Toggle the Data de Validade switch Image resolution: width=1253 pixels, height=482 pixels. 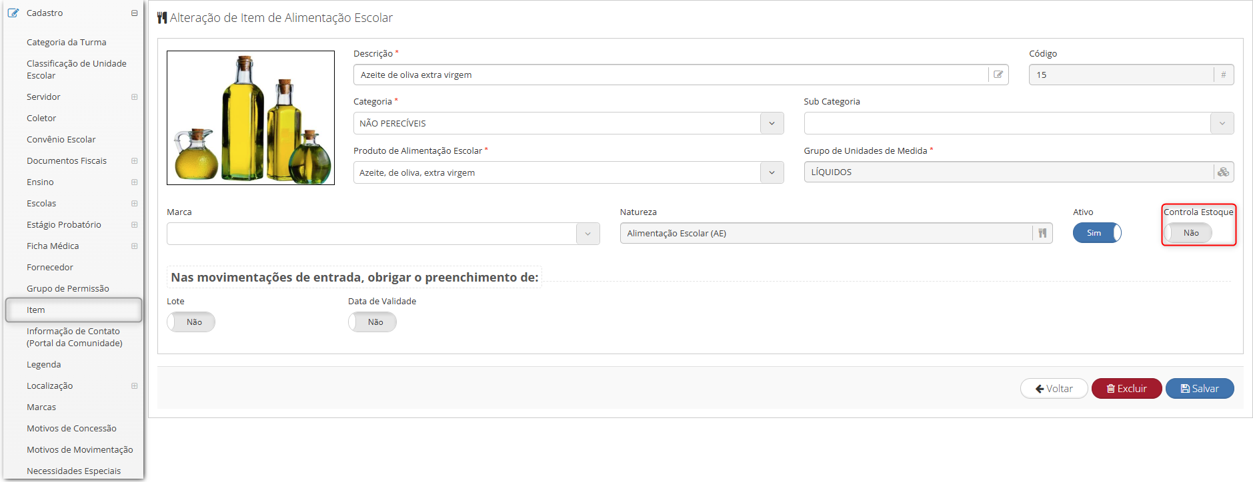372,322
